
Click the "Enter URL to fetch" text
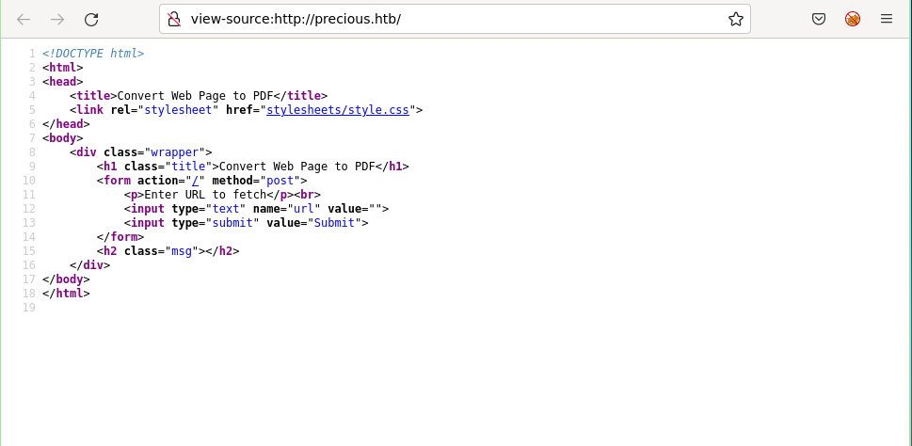pos(205,195)
